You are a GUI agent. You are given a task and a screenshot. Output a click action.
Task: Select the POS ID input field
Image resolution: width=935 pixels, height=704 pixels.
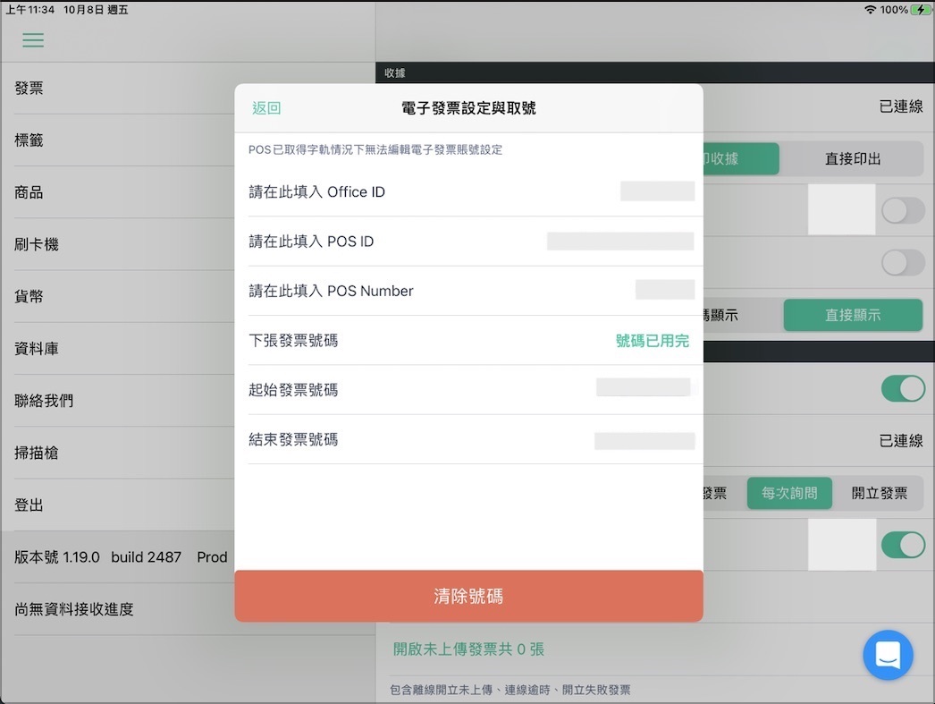[620, 241]
